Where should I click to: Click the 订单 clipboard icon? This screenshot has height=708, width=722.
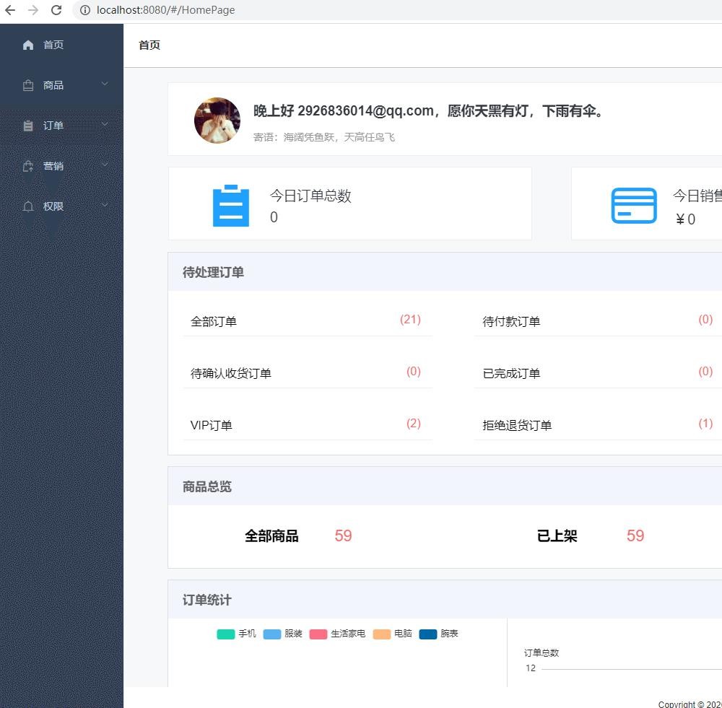(28, 126)
